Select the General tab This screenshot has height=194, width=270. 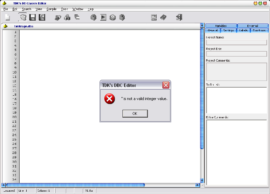pos(213,30)
